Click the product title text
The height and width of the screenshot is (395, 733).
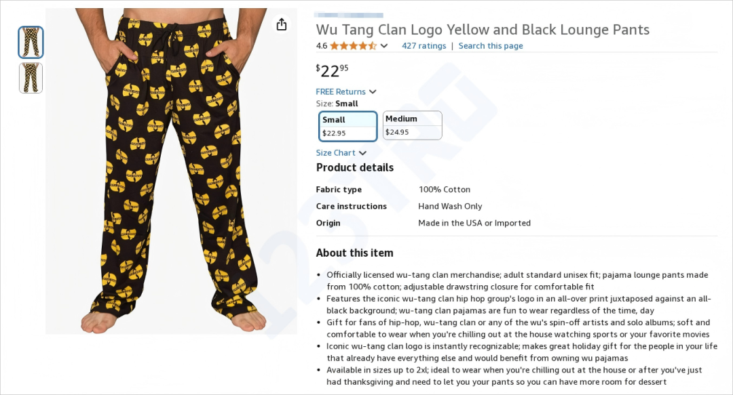coord(483,29)
